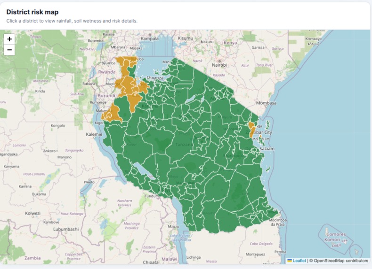This screenshot has width=372, height=269.
Task: Click the Kindu town label
Action: pos(40,91)
